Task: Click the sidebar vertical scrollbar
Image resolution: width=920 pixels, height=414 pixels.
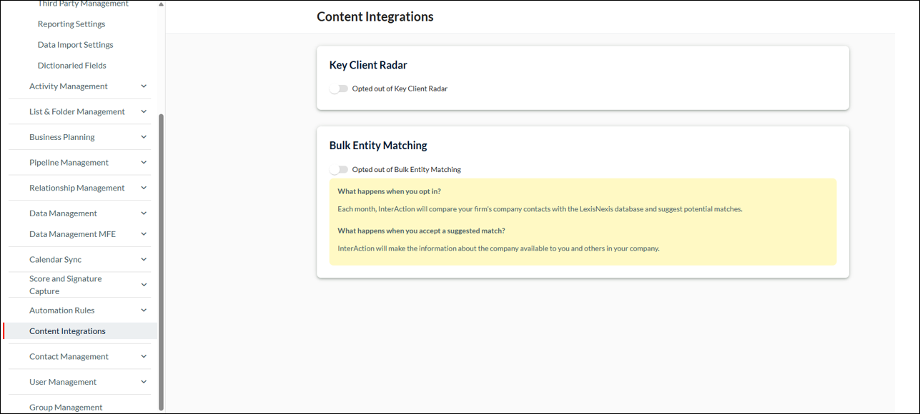Action: click(161, 261)
